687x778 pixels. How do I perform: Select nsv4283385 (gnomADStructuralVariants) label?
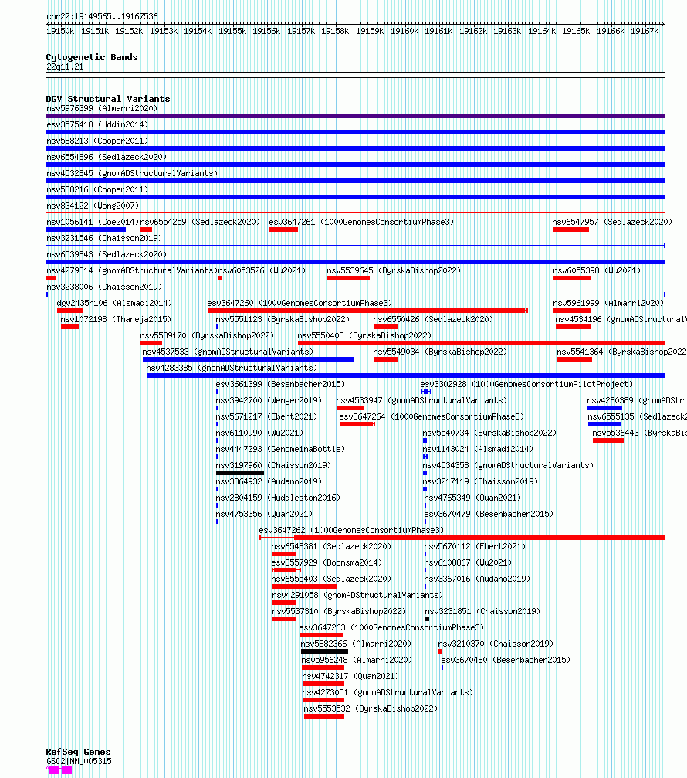pos(232,369)
